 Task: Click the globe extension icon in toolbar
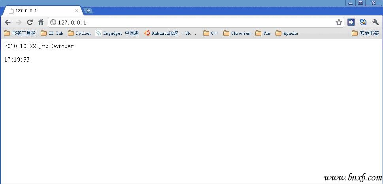tap(363, 23)
